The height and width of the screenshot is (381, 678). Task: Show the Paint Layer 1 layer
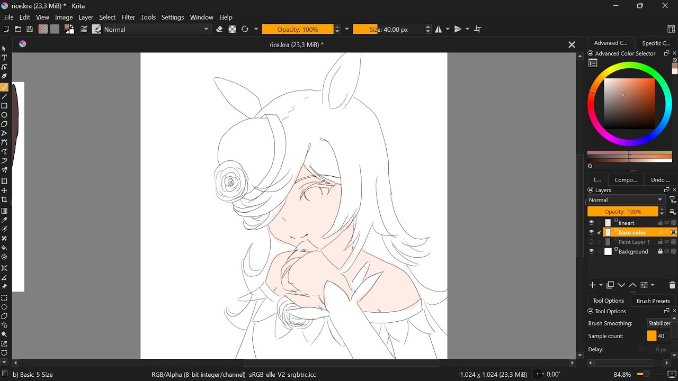point(591,242)
